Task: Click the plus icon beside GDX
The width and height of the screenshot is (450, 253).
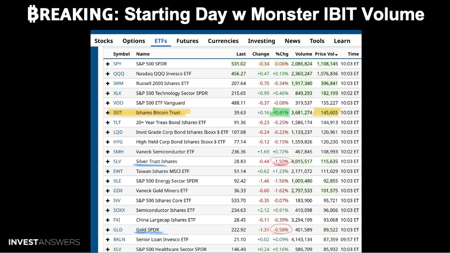Action: coord(108,190)
